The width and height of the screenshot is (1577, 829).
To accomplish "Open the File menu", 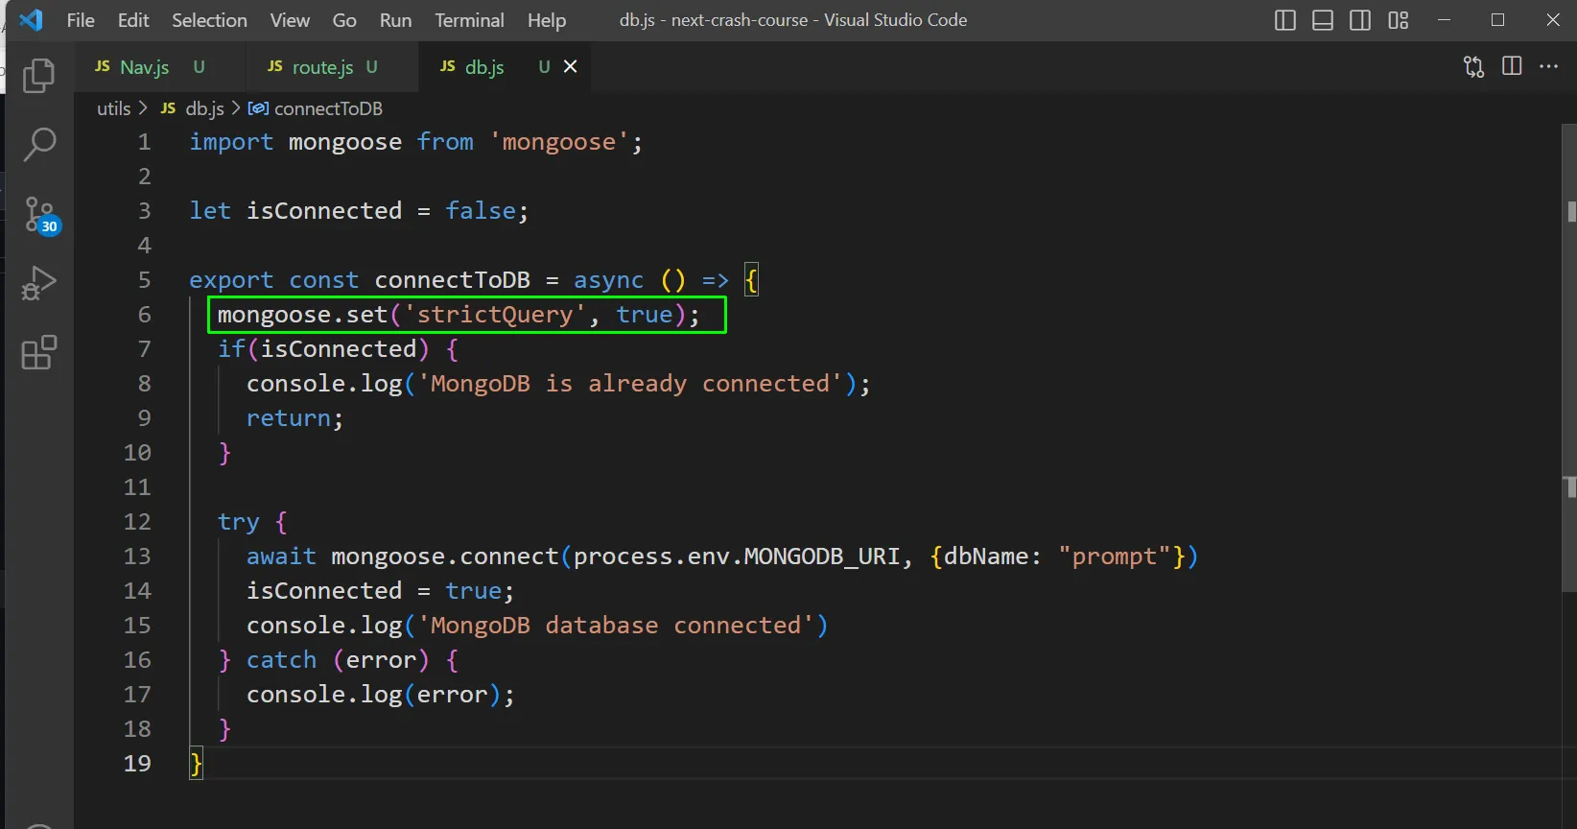I will [x=81, y=20].
